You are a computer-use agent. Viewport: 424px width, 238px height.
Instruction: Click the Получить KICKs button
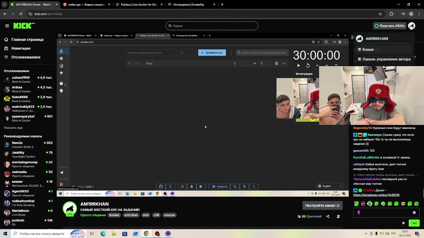(390, 26)
